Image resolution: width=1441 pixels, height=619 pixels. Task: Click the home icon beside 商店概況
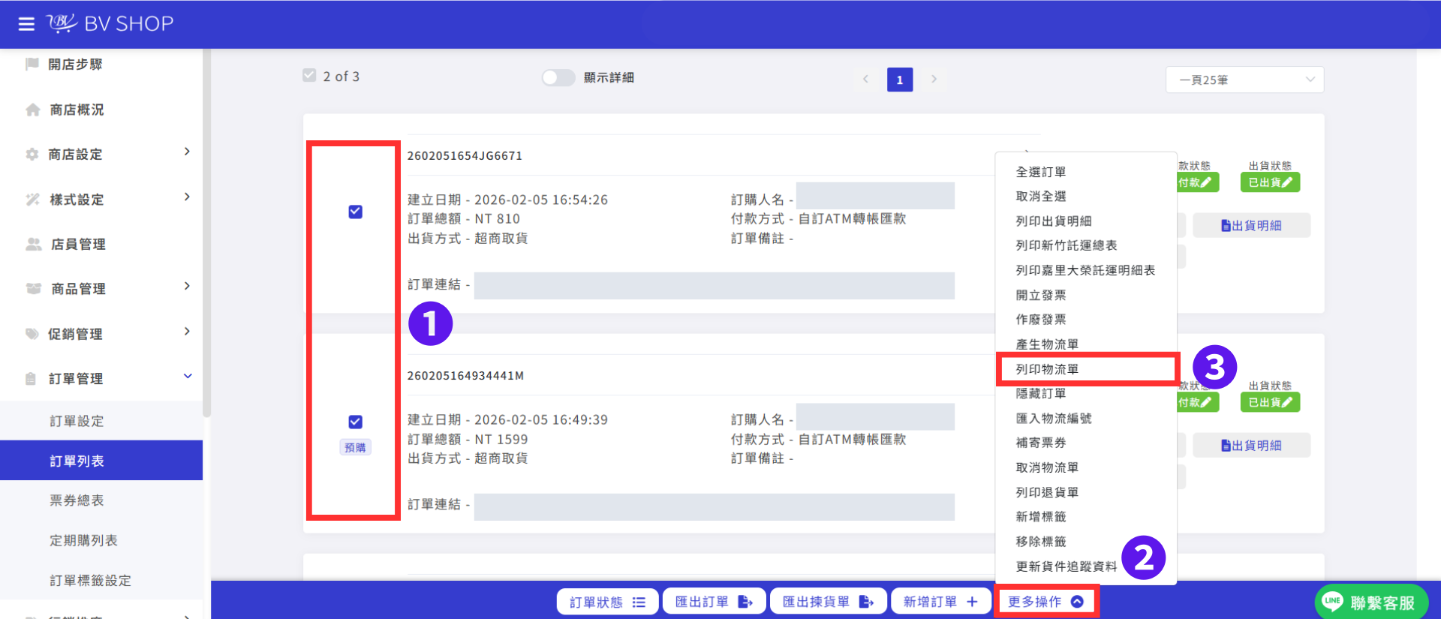pos(33,110)
